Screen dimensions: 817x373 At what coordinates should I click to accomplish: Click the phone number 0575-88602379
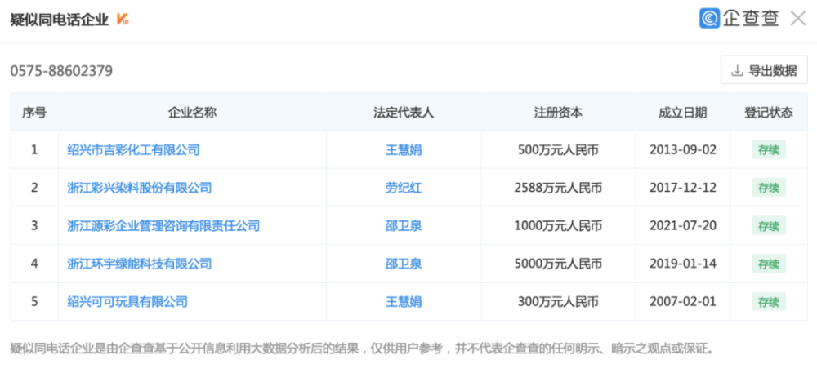61,71
